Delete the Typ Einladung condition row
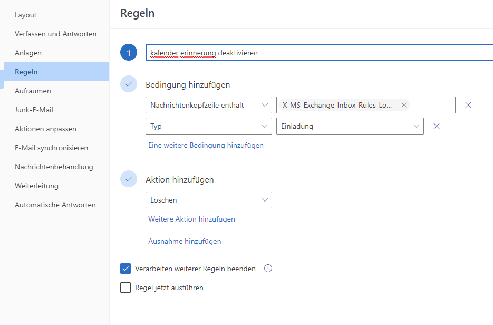Viewport: 493px width, 325px height. [436, 126]
